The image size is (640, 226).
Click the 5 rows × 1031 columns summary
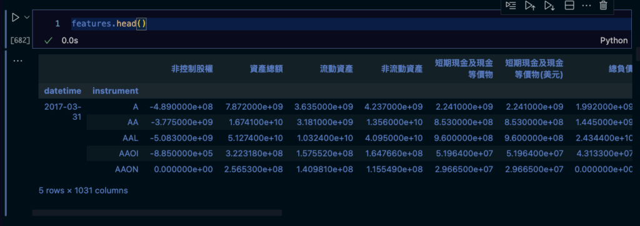[x=83, y=190]
